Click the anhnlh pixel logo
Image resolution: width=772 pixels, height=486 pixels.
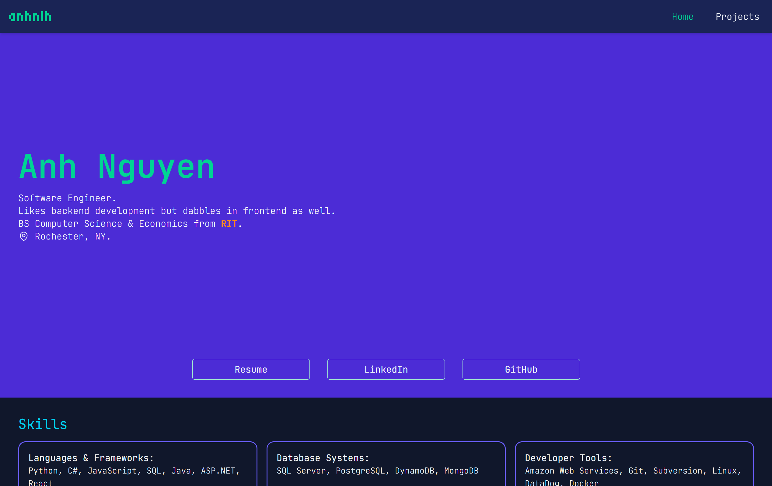(x=30, y=17)
